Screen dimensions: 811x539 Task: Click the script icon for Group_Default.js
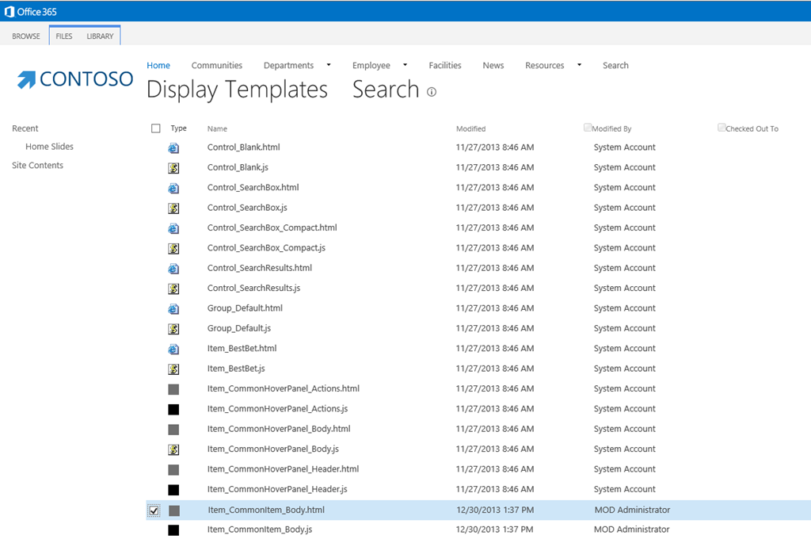[173, 329]
